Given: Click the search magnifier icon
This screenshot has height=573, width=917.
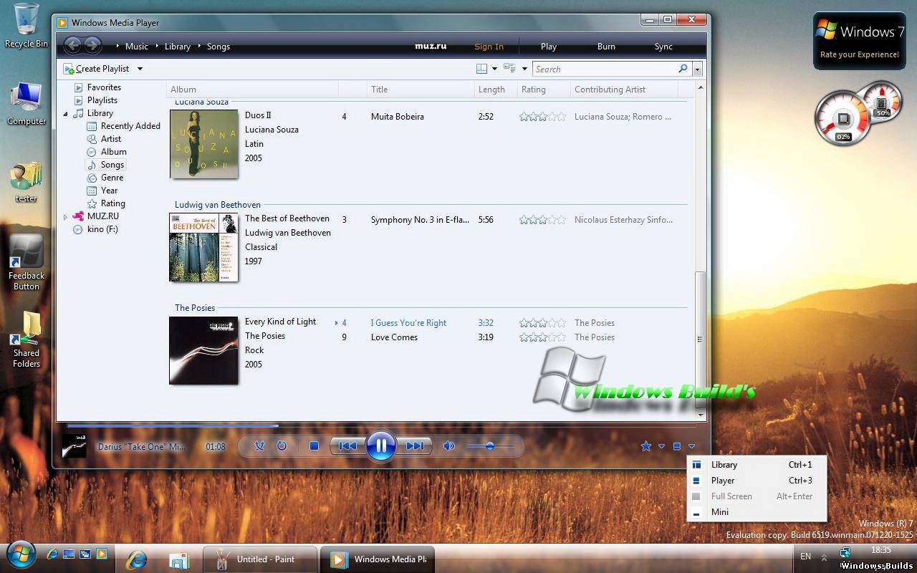Looking at the screenshot, I should (x=683, y=69).
